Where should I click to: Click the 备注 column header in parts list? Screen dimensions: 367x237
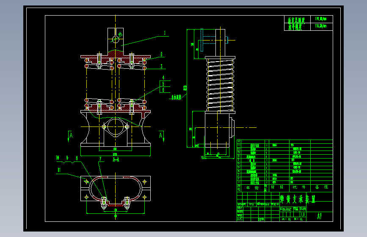click(x=322, y=187)
